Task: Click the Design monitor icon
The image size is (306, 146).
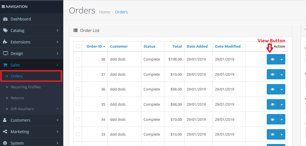Action: click(5, 53)
